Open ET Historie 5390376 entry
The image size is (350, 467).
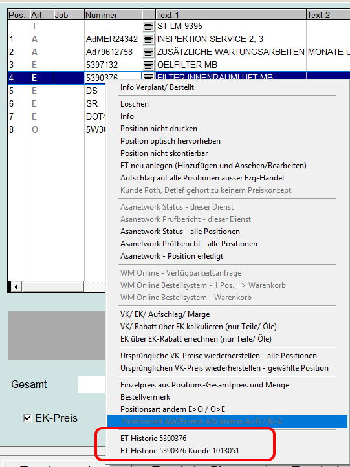[x=153, y=439]
